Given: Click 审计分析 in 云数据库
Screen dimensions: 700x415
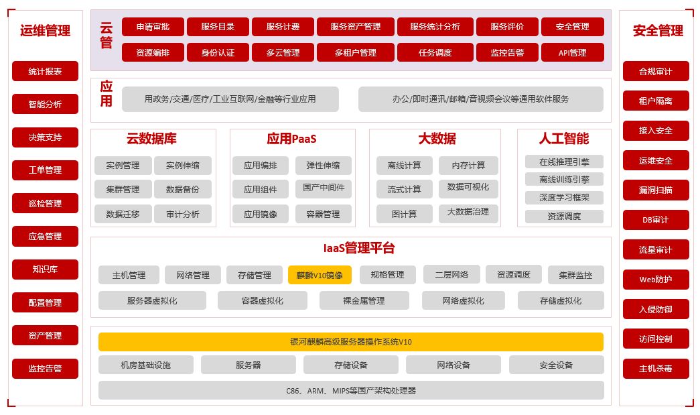Looking at the screenshot, I should tap(183, 215).
